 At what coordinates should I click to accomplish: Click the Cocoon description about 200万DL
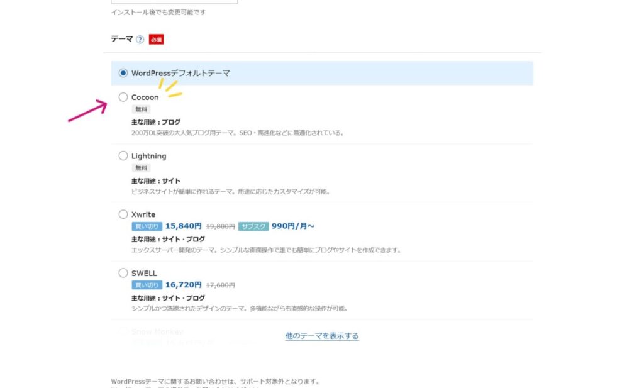coord(238,133)
